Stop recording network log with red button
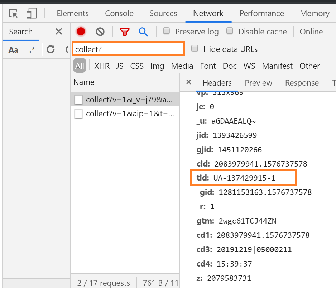This screenshot has width=336, height=288. (81, 32)
